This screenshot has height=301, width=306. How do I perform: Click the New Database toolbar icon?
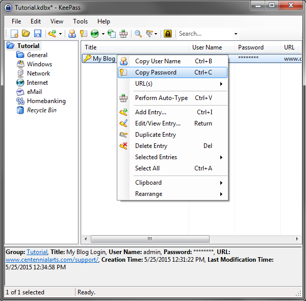tap(14, 34)
